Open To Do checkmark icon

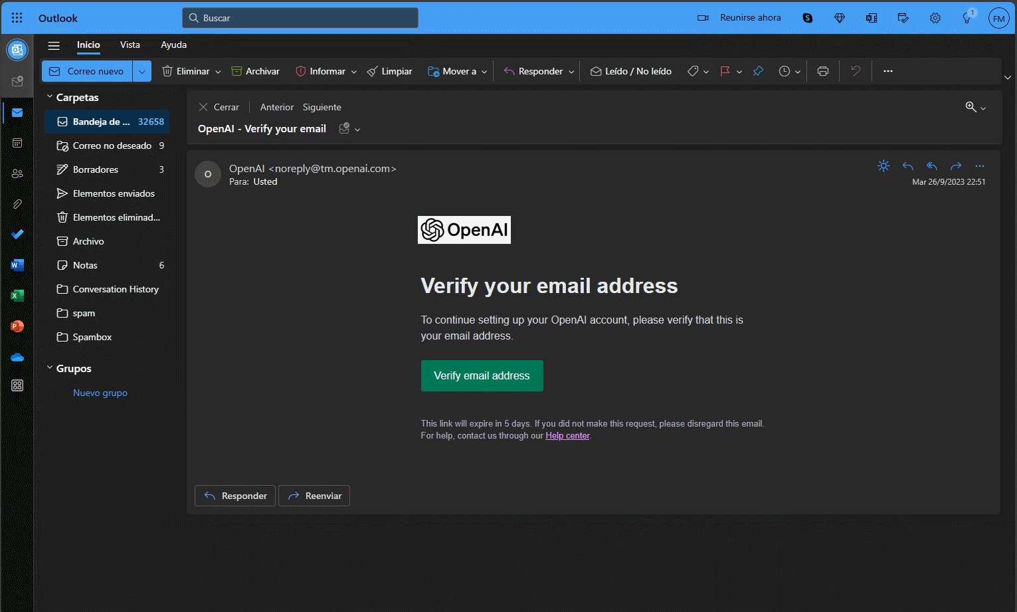17,234
